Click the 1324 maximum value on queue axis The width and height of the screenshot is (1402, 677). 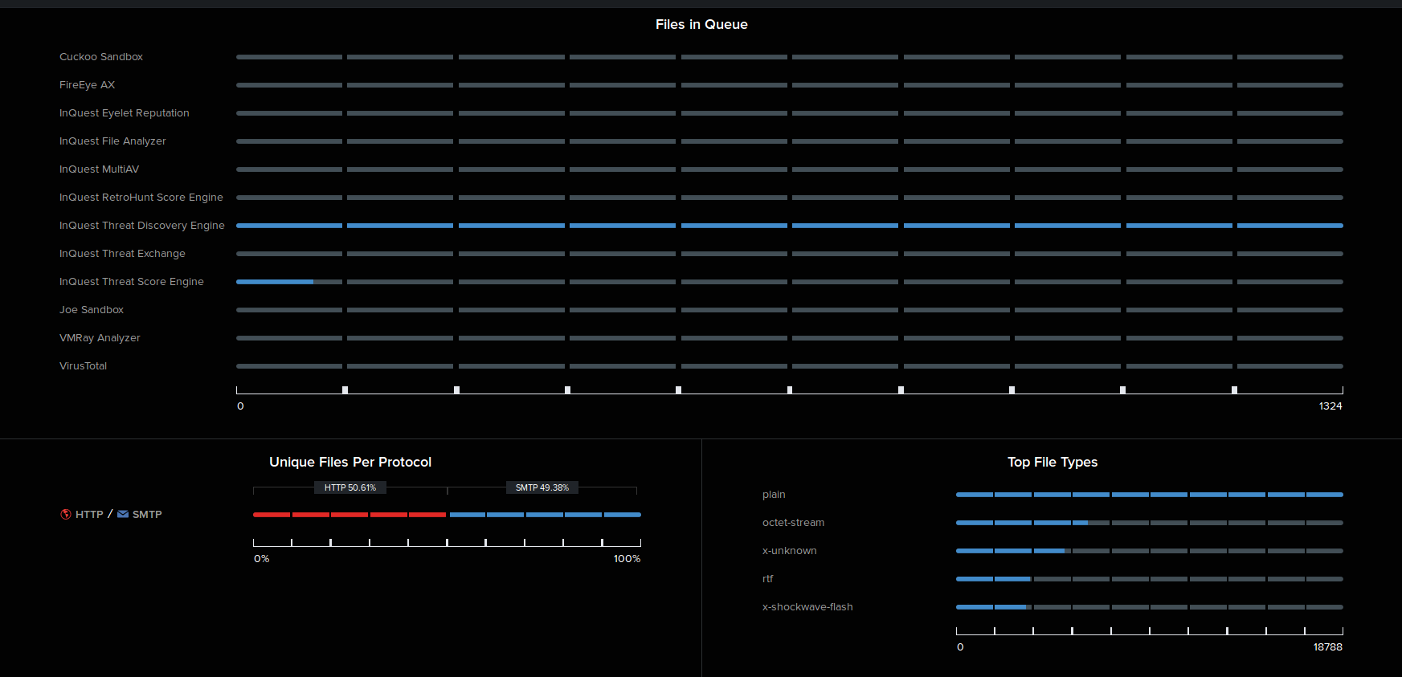[x=1330, y=406]
